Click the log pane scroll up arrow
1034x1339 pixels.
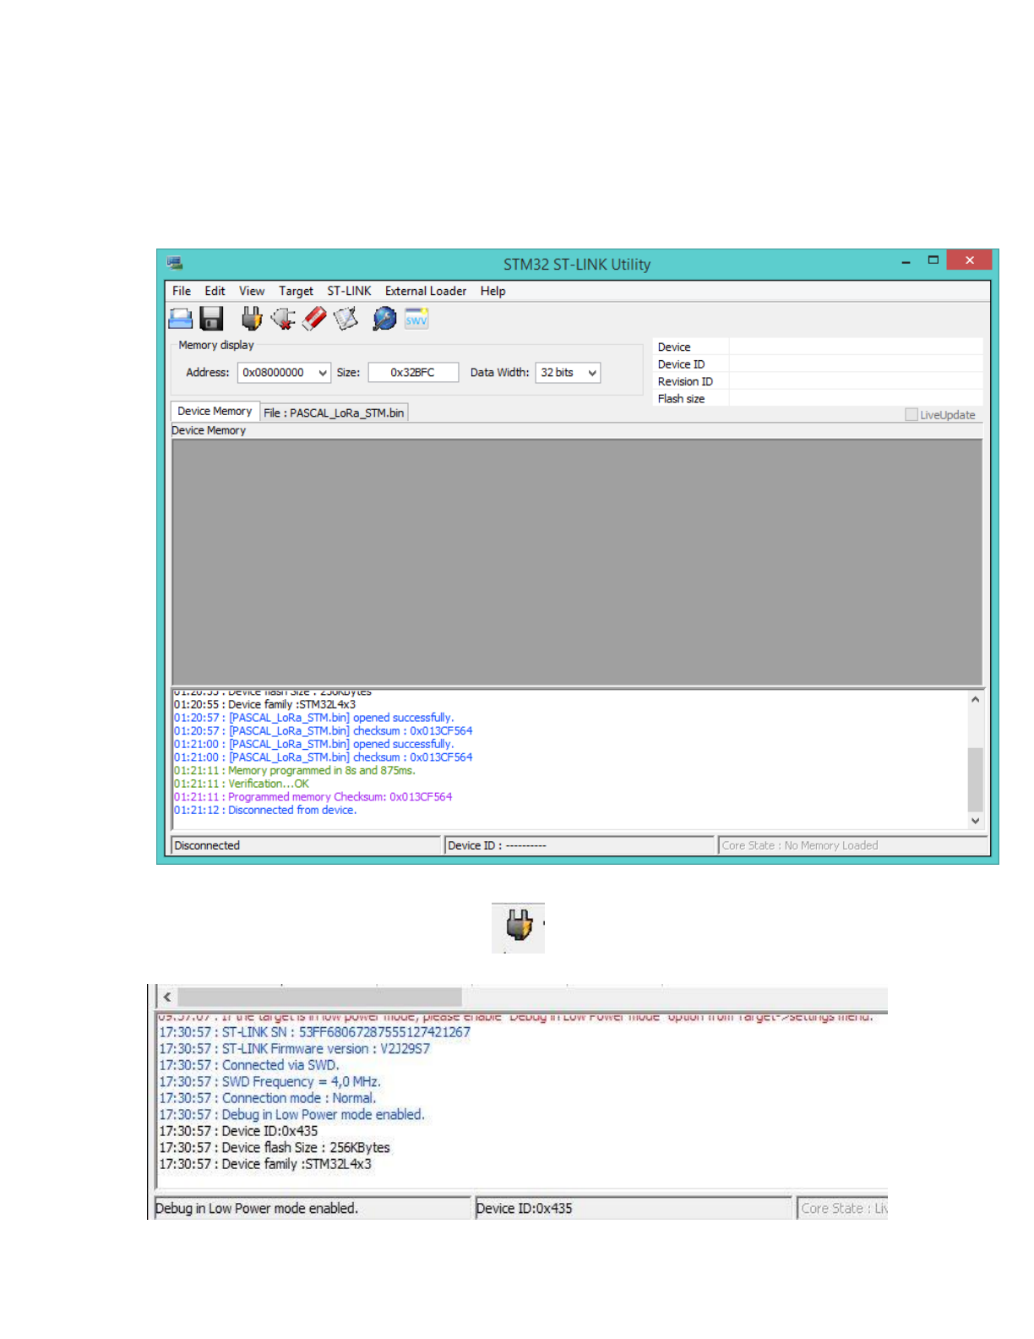click(976, 699)
